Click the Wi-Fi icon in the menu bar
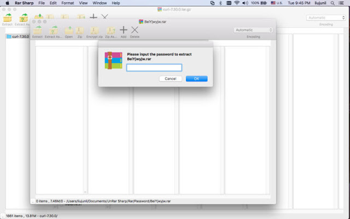 (237, 3)
